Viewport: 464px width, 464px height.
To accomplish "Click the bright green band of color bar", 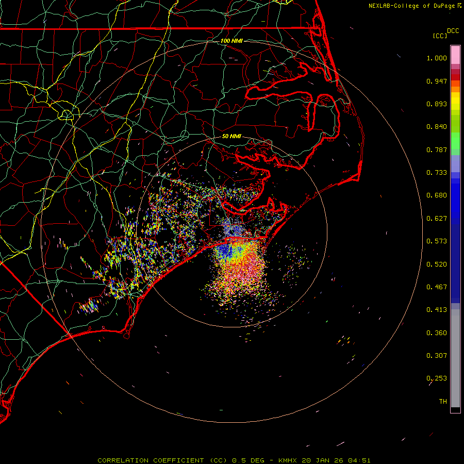I will click(x=455, y=141).
